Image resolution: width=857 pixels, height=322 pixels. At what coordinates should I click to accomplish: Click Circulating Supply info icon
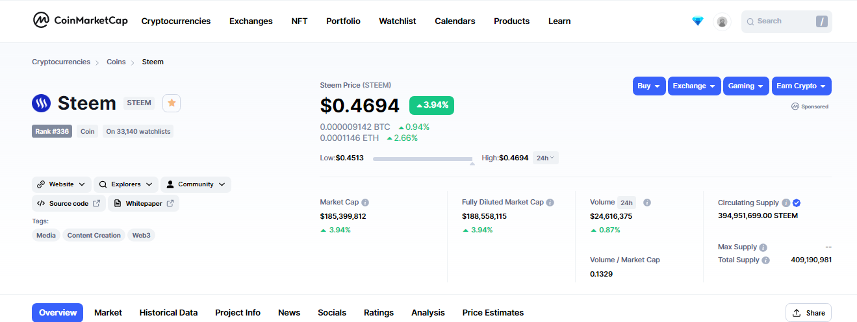point(786,203)
